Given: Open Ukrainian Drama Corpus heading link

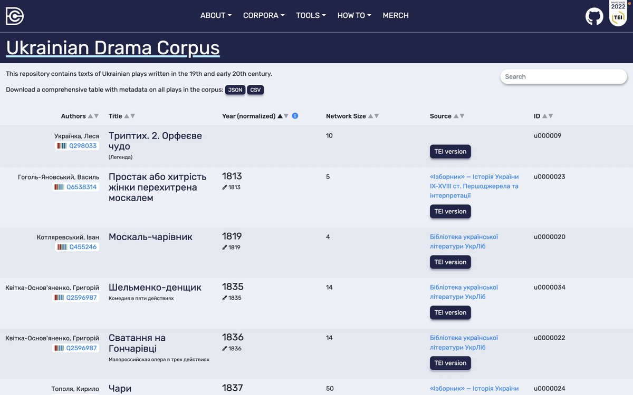Looking at the screenshot, I should pos(113,48).
